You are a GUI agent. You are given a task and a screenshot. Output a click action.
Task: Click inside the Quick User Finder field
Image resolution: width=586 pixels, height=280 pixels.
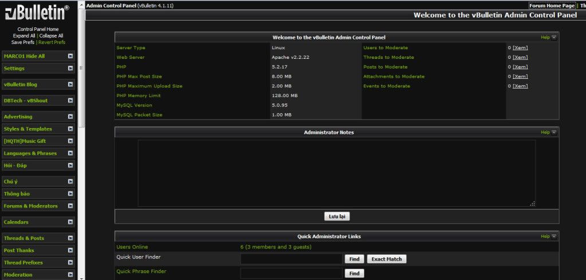point(291,259)
